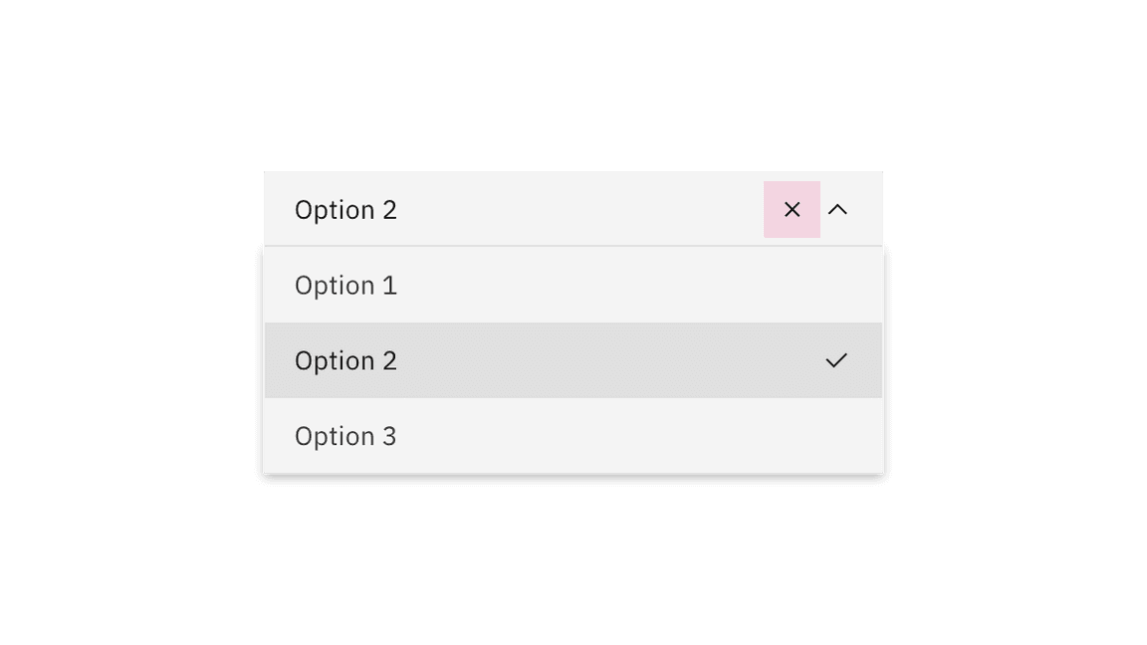
Task: Click the pink-highlighted clear button
Action: pyautogui.click(x=792, y=209)
